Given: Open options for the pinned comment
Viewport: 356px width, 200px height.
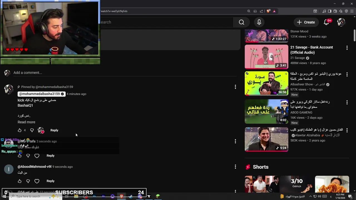Looking at the screenshot, I should [235, 87].
